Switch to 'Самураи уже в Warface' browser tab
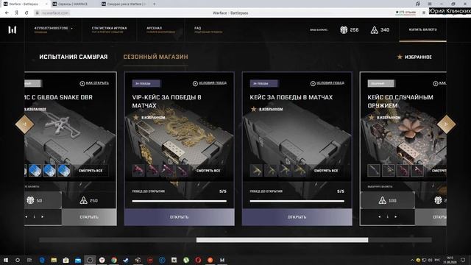471x265 pixels. coord(124,4)
